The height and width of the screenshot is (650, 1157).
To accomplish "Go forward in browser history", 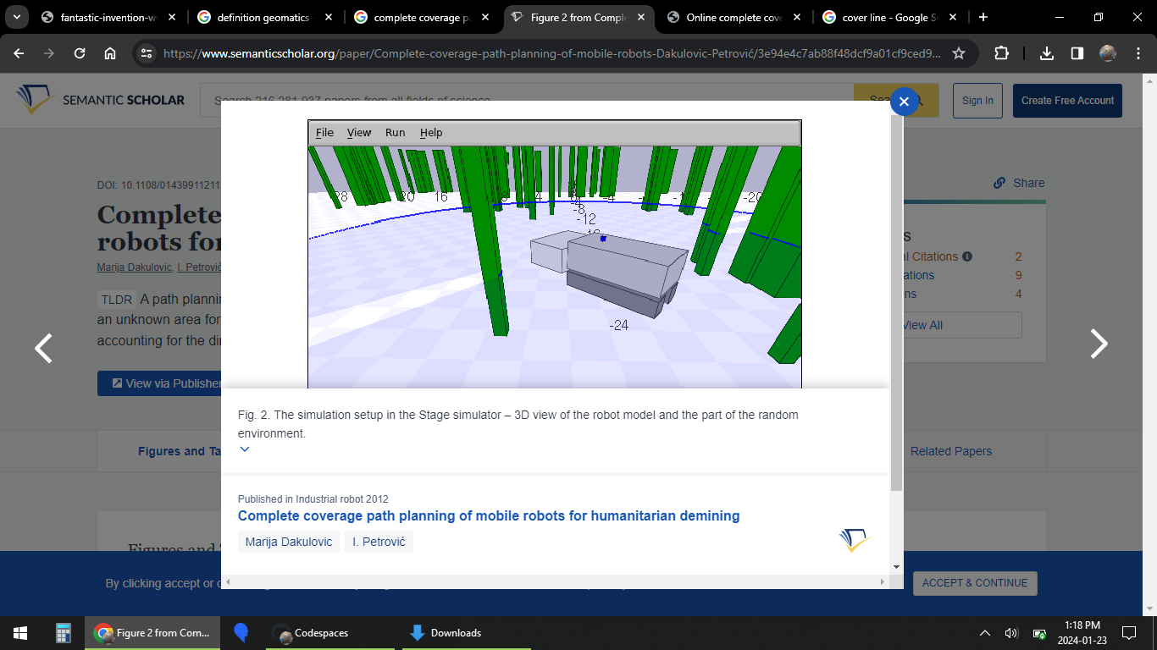I will 49,53.
